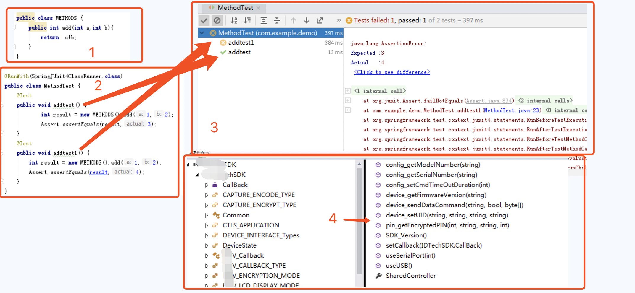Click the Collapse All tests icon
Image resolution: width=635 pixels, height=293 pixels.
tap(277, 20)
